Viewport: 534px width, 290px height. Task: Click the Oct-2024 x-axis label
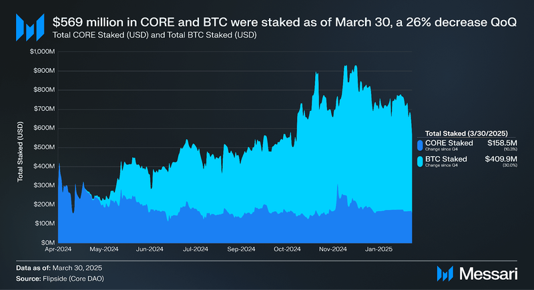tap(287, 249)
